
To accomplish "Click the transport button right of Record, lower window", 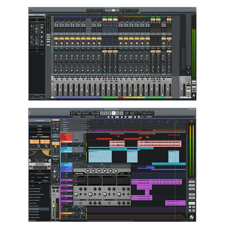I will point(122,113).
